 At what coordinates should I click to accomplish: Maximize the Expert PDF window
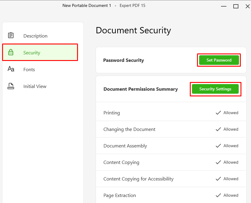[x=236, y=6]
